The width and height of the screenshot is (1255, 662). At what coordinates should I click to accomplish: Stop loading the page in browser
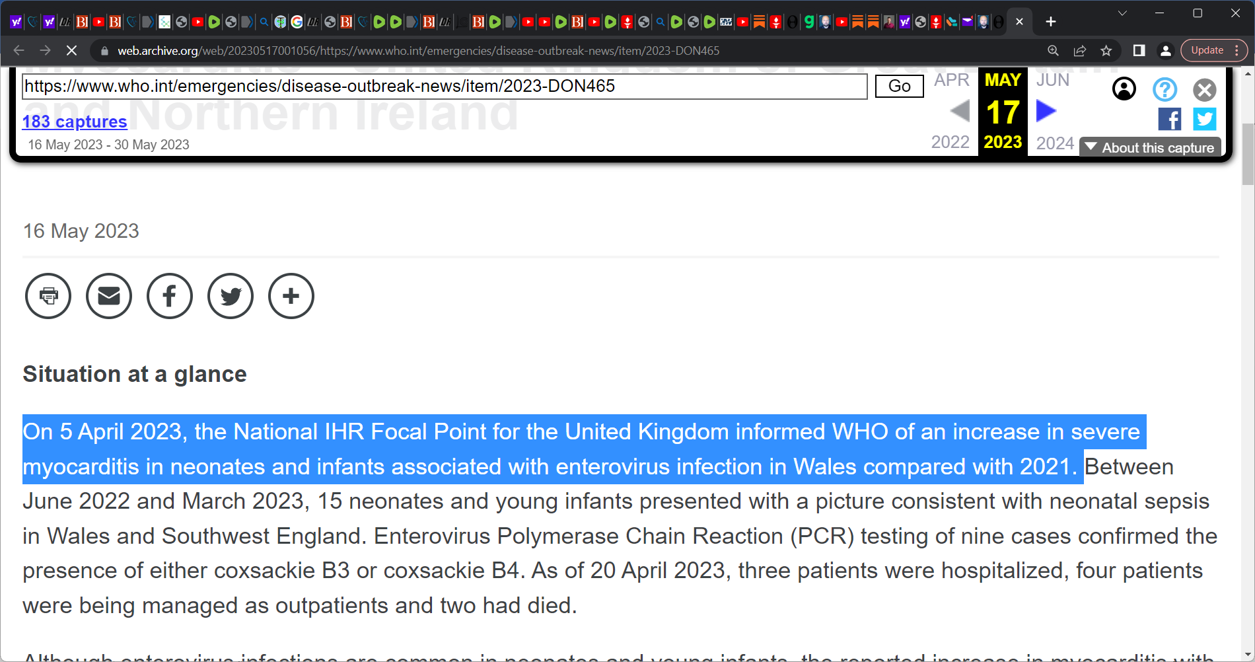(x=71, y=50)
